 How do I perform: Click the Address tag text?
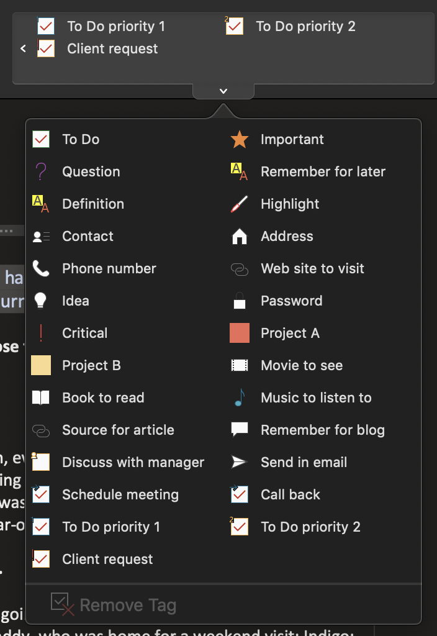287,236
